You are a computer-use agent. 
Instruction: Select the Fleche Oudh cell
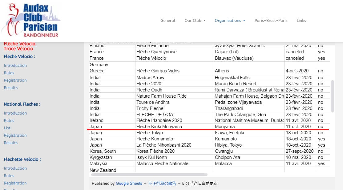(x=175, y=90)
